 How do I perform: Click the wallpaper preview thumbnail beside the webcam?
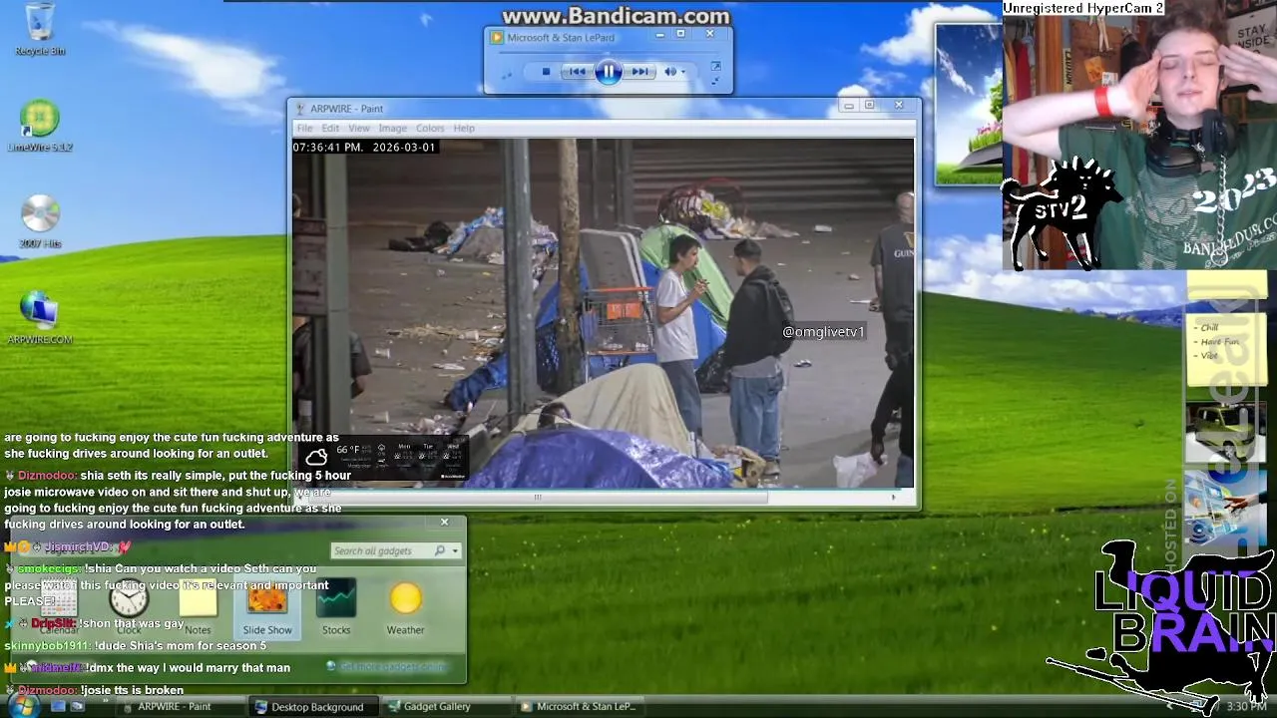coord(968,105)
